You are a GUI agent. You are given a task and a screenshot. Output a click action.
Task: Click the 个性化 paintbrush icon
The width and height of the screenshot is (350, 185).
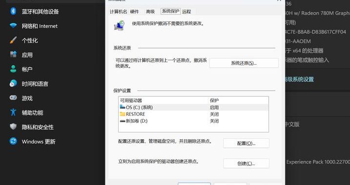[x=13, y=40]
